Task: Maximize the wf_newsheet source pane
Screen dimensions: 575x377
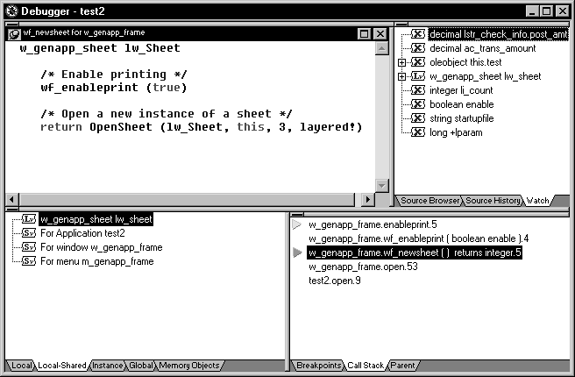Action: pos(365,33)
